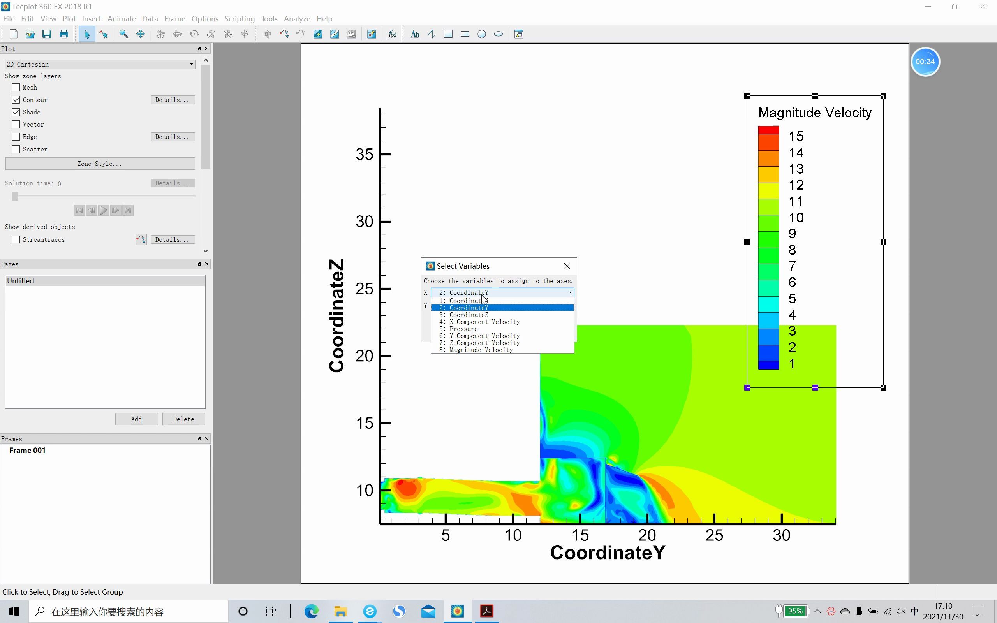Click the Zoom In tool icon

click(123, 34)
